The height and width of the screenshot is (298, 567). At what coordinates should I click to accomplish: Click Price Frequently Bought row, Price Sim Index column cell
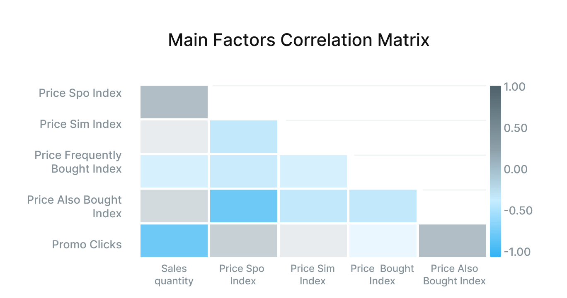tap(313, 171)
